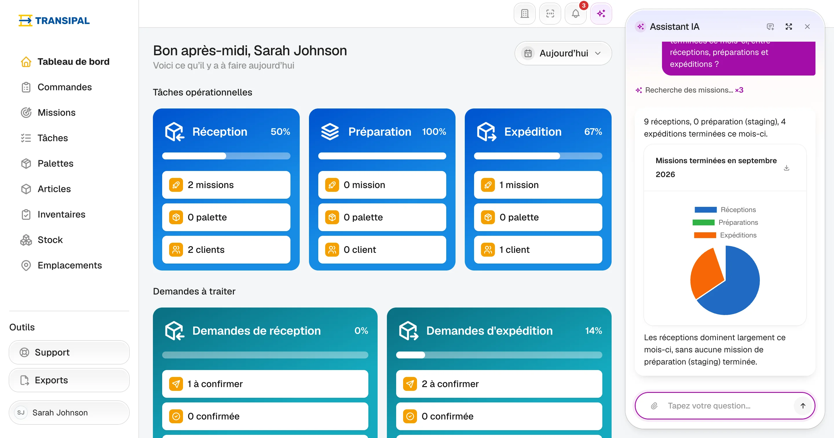Image resolution: width=834 pixels, height=438 pixels.
Task: Click the blue Réceptions legend swatch
Action: [705, 210]
